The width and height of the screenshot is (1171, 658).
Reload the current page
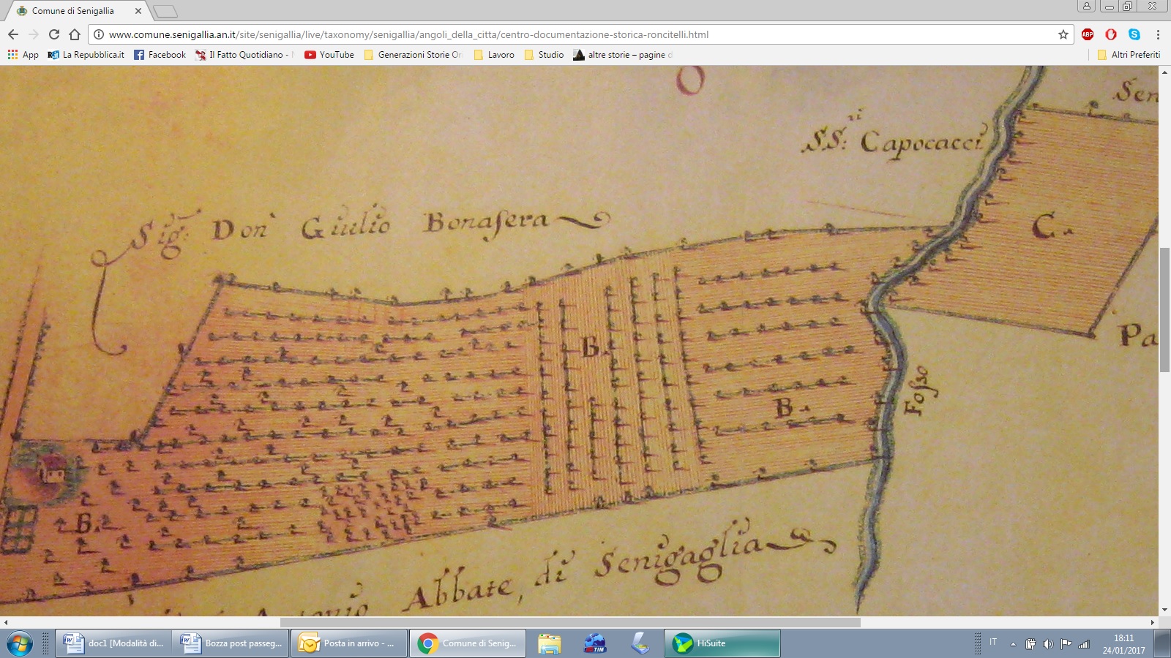click(53, 34)
